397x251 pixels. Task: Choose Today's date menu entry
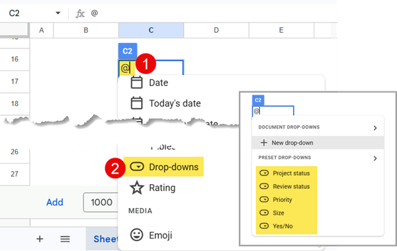175,103
